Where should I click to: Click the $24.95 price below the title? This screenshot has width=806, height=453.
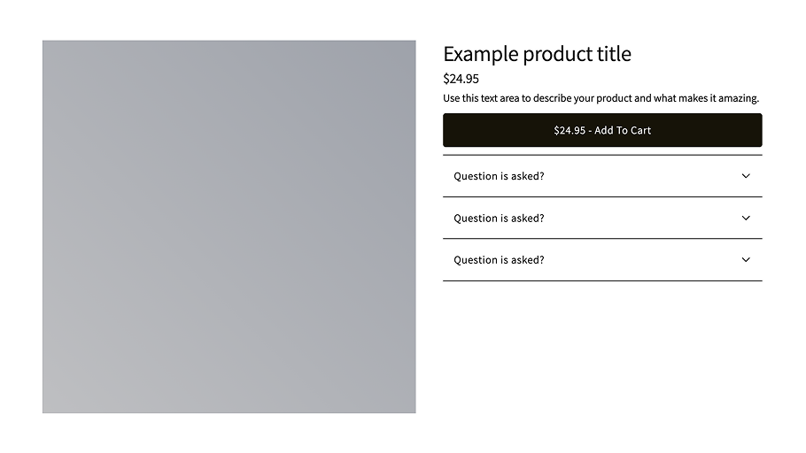[461, 79]
